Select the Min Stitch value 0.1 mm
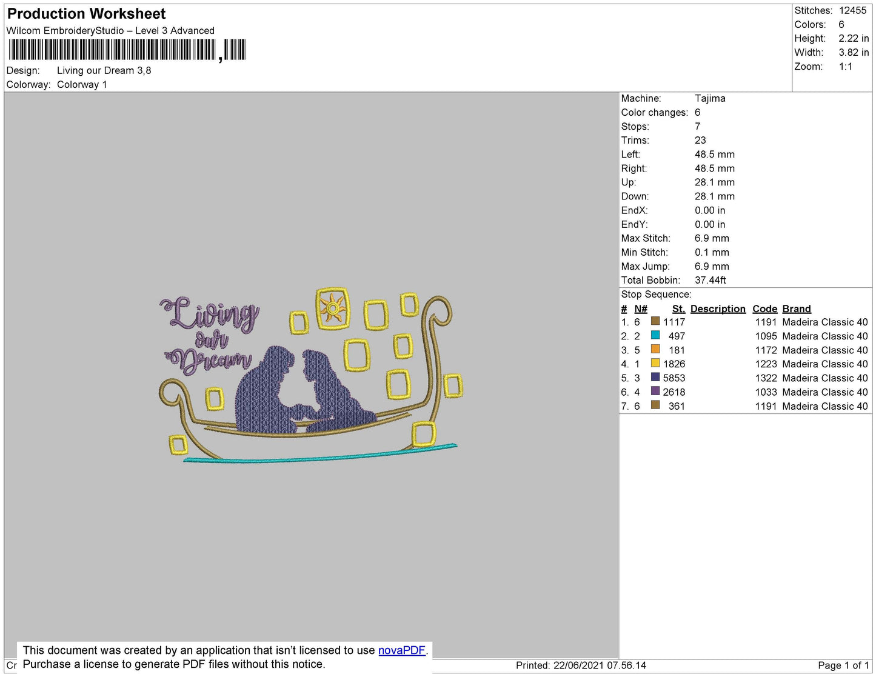The width and height of the screenshot is (876, 677). (x=712, y=252)
